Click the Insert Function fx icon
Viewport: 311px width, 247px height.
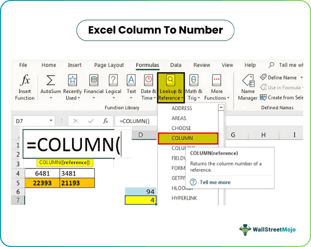coord(25,80)
